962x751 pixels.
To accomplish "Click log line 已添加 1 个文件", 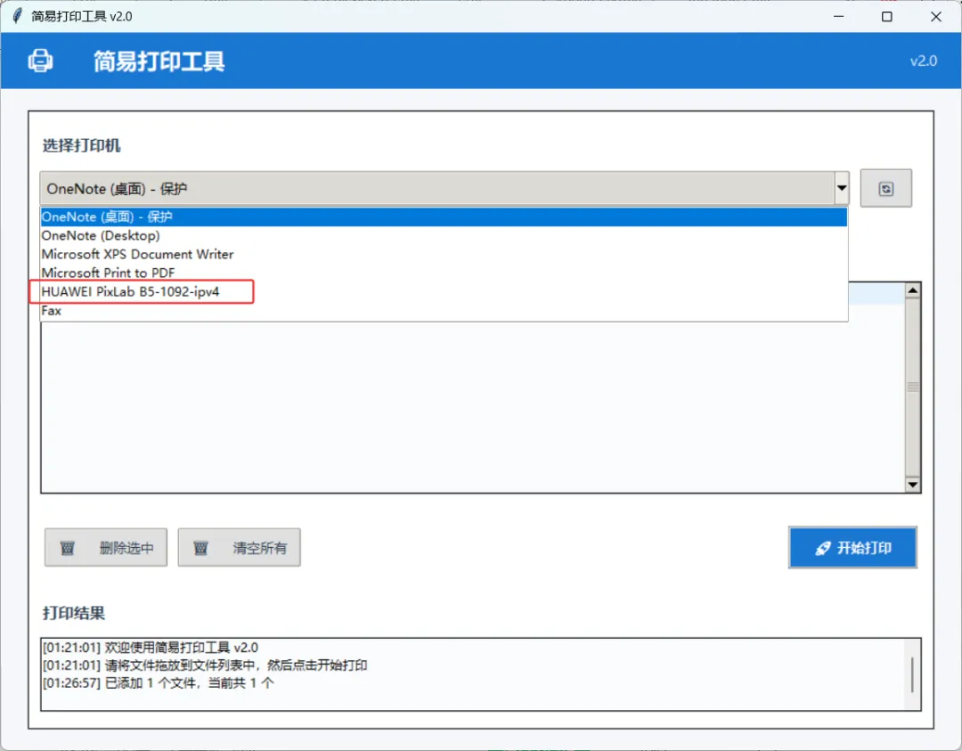I will click(x=159, y=683).
